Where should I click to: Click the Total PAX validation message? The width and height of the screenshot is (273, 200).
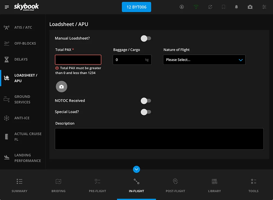(78, 71)
